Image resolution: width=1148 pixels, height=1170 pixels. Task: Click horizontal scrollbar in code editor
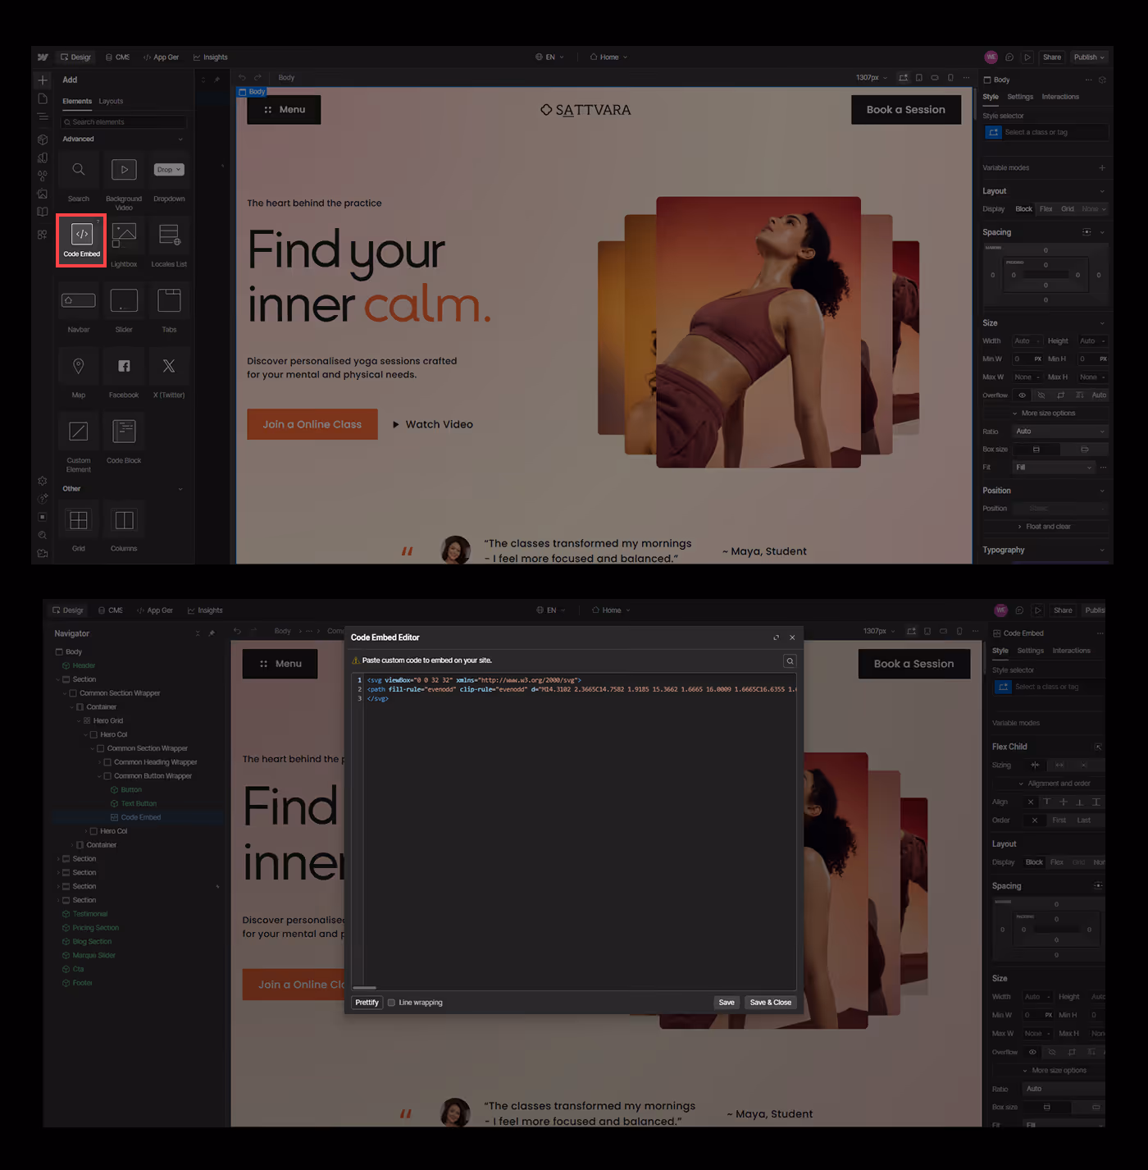[x=364, y=988]
